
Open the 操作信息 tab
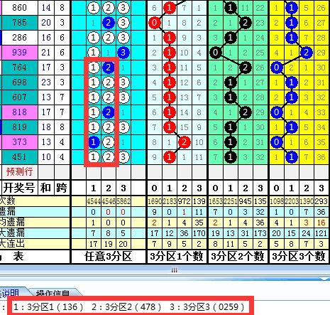pos(53,293)
